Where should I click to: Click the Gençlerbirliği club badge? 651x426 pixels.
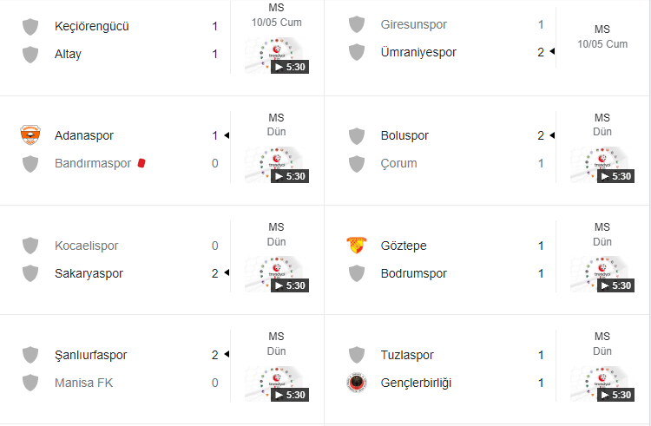357,383
